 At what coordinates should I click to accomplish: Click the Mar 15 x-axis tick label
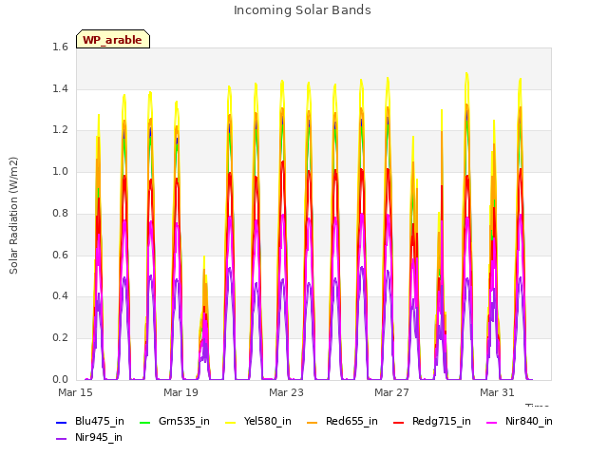coord(76,392)
